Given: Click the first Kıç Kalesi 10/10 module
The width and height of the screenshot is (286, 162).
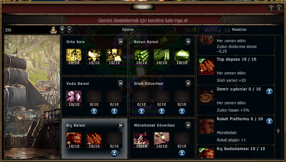Looking at the screenshot, I should pos(74,140).
